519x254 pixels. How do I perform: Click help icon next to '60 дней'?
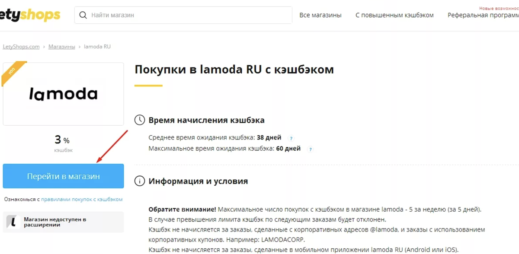point(311,149)
